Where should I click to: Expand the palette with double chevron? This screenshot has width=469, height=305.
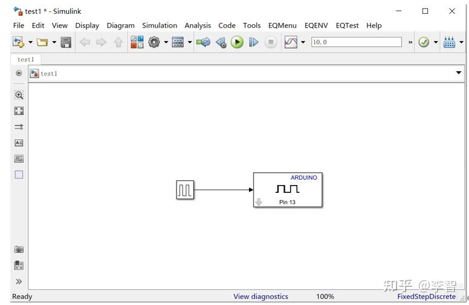click(19, 281)
